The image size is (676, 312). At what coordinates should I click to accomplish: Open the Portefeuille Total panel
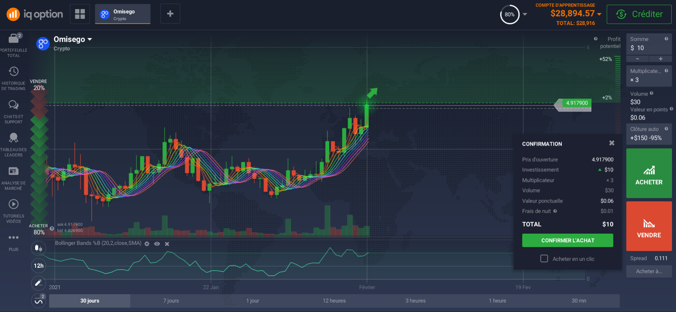coord(13,45)
